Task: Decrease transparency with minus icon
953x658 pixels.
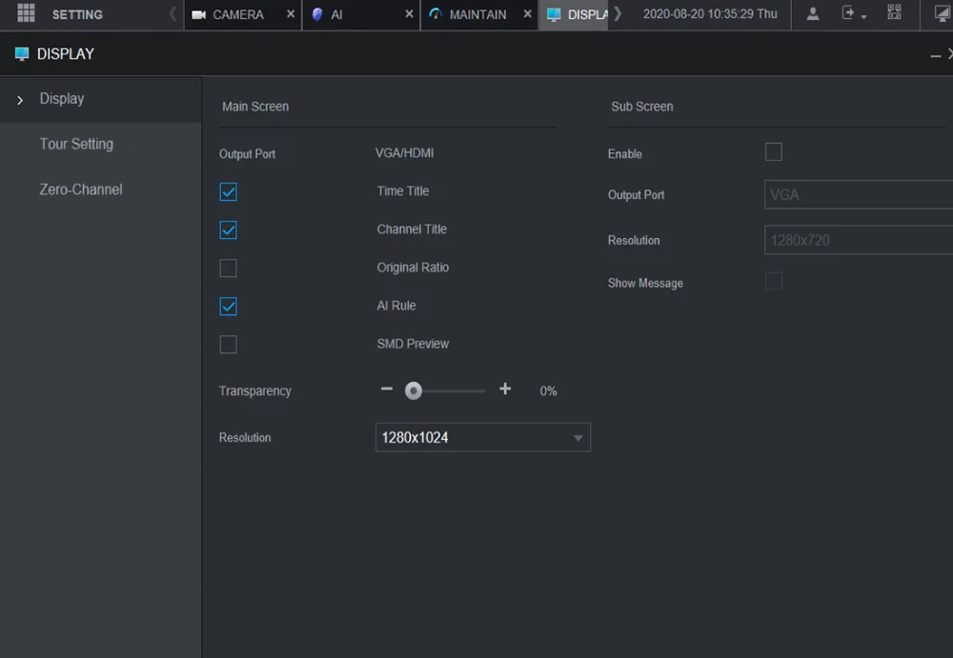Action: [x=387, y=389]
